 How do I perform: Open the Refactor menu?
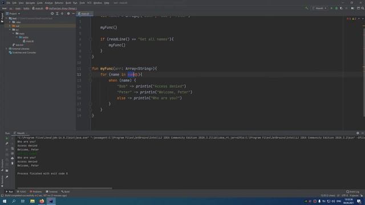pyautogui.click(x=59, y=3)
